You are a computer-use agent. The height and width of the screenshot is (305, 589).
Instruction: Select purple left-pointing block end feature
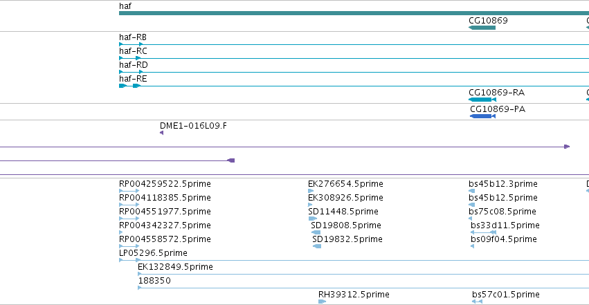pyautogui.click(x=231, y=160)
